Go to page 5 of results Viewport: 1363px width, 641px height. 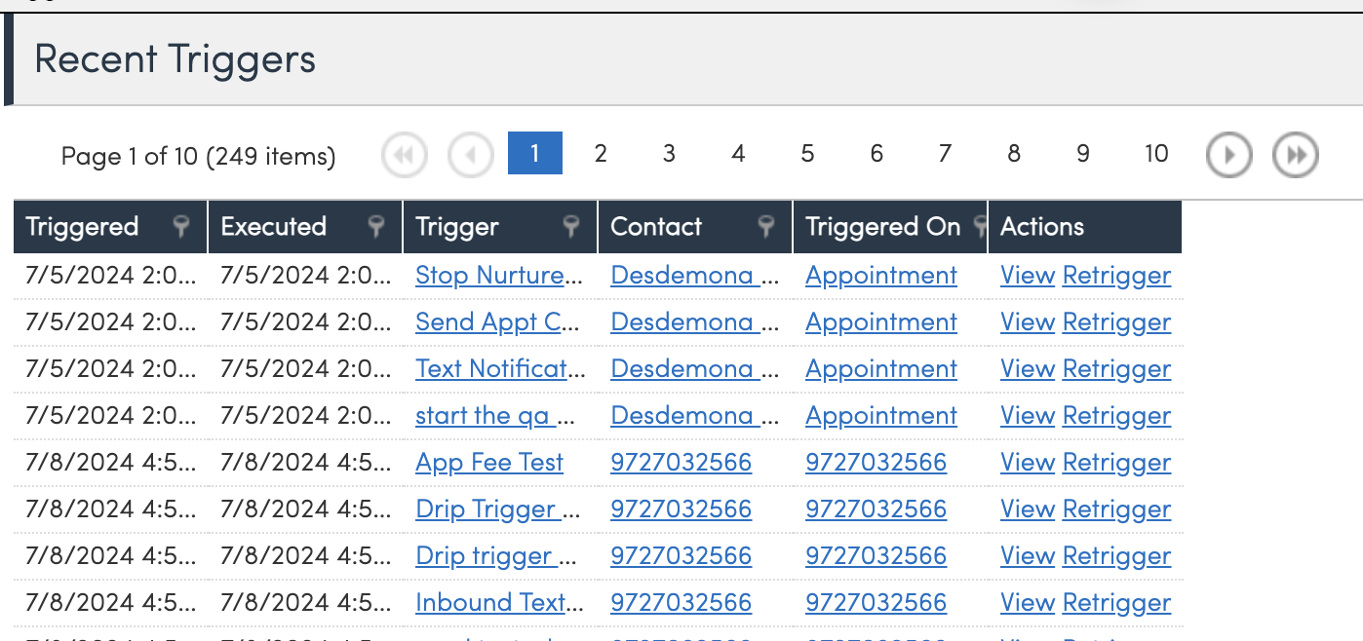[807, 154]
